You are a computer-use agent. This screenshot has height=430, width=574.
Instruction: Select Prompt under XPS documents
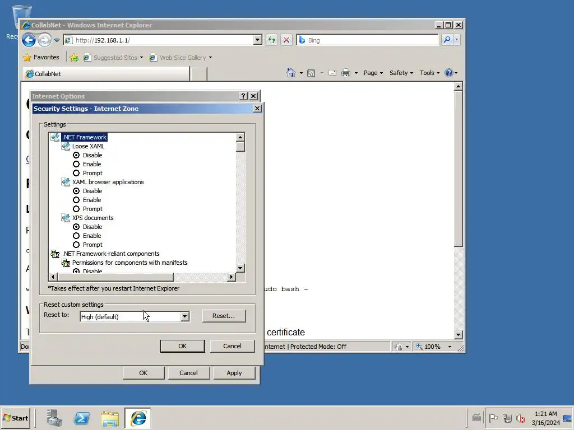pyautogui.click(x=76, y=245)
